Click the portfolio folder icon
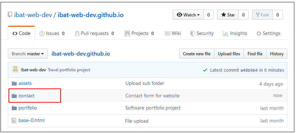This screenshot has height=133, width=297. 14,108
